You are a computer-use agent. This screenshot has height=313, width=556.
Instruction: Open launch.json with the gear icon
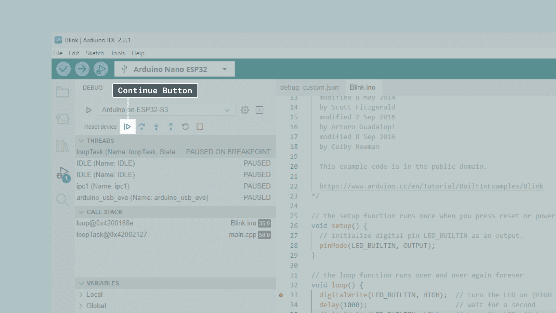tap(245, 110)
